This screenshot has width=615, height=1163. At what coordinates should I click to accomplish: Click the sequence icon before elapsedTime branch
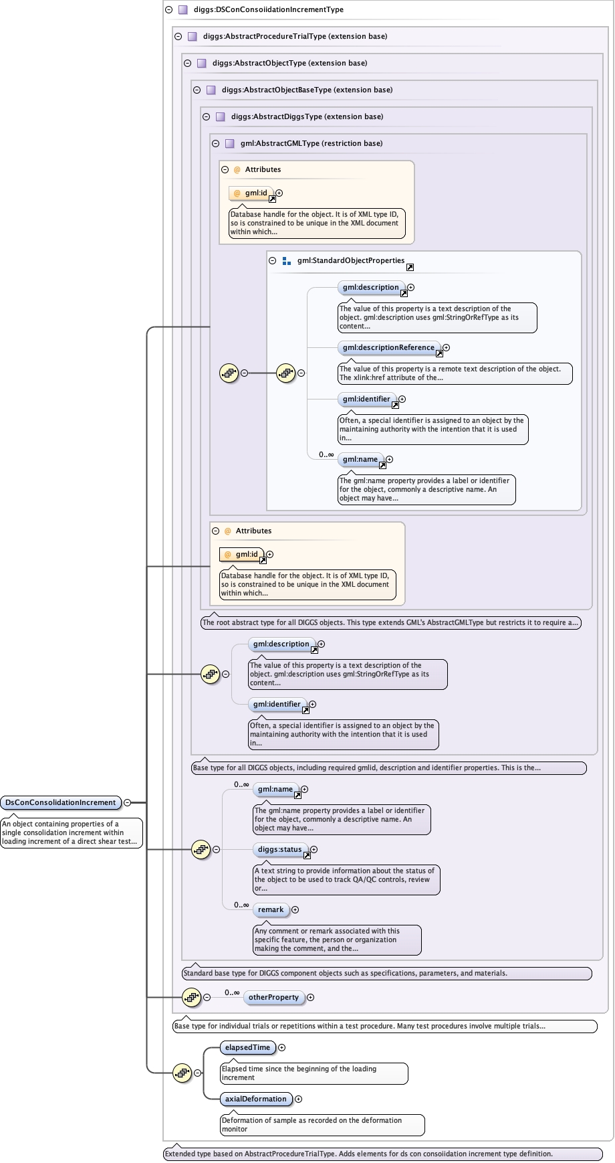182,1073
